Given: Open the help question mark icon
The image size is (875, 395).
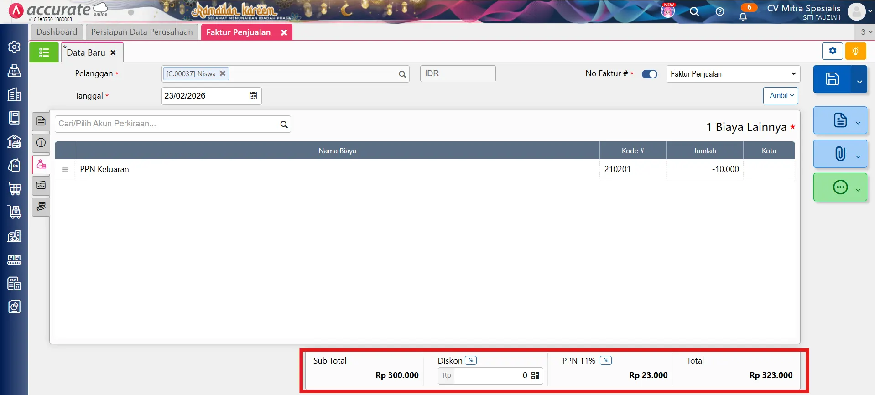Looking at the screenshot, I should click(x=719, y=12).
